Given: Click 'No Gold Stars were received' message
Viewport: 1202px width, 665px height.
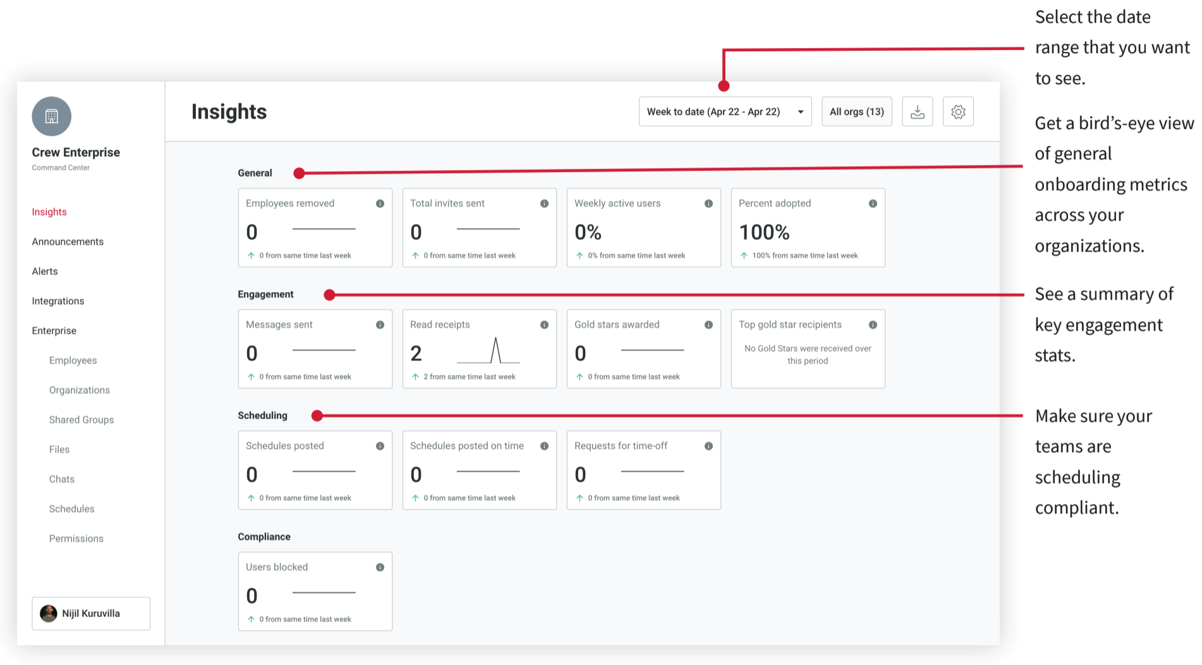Looking at the screenshot, I should (808, 355).
